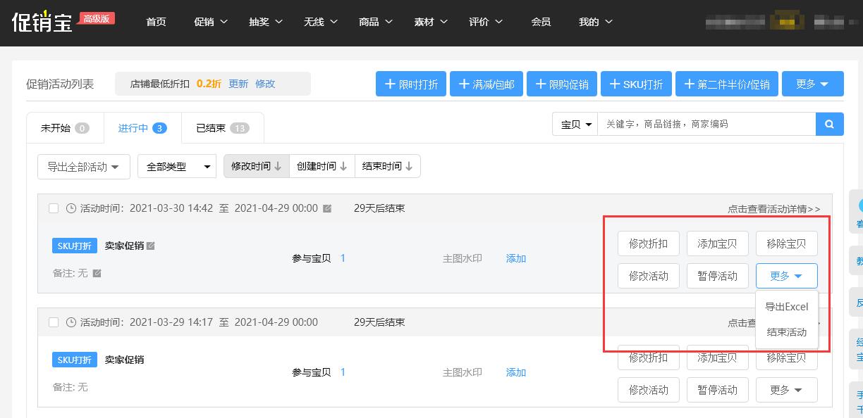Choose 结束活动 from the dropdown
863x418 pixels.
pyautogui.click(x=786, y=332)
